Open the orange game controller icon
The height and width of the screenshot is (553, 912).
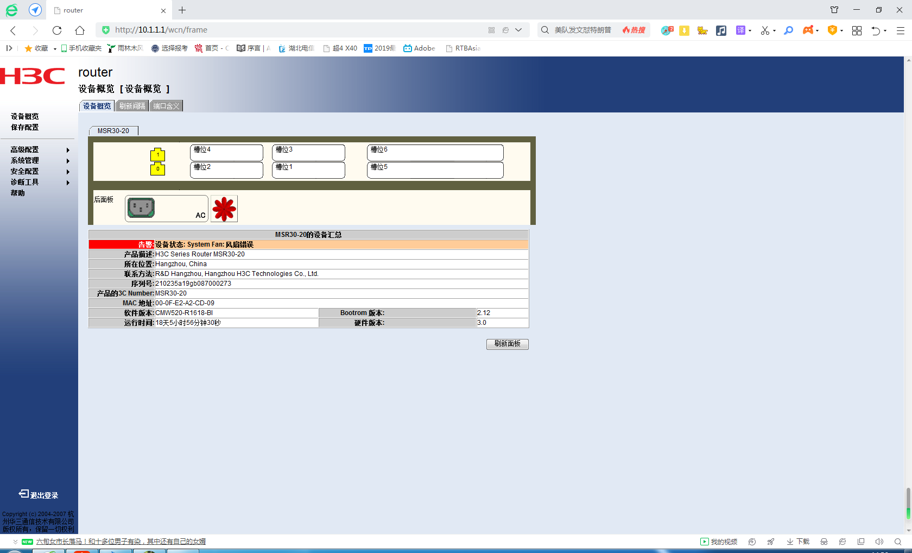click(x=808, y=30)
